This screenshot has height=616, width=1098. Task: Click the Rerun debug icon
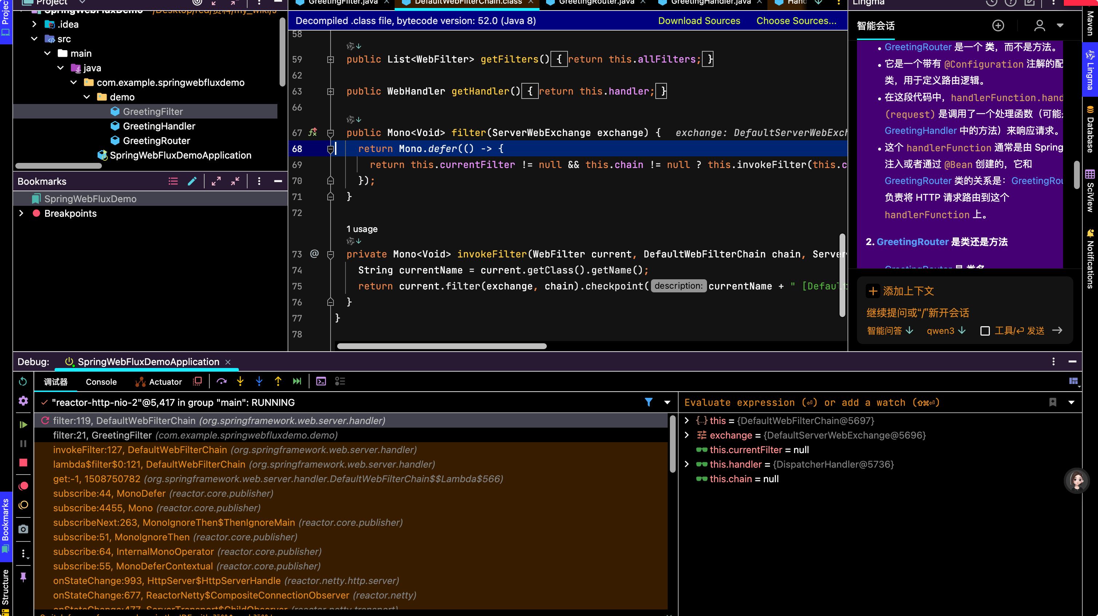coord(23,381)
